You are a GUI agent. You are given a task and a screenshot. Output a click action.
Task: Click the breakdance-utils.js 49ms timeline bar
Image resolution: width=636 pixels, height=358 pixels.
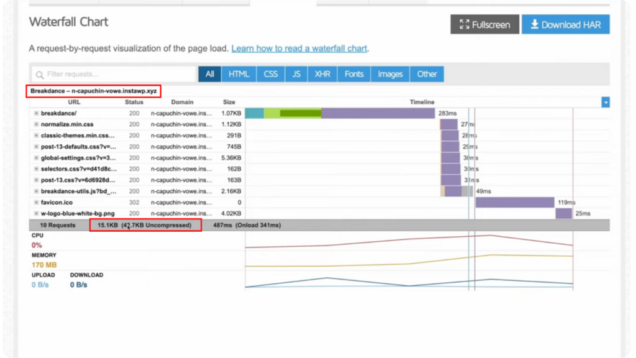[x=457, y=191]
